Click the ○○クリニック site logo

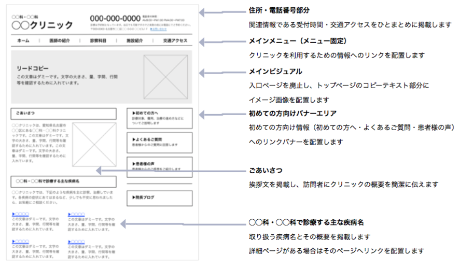click(x=42, y=25)
